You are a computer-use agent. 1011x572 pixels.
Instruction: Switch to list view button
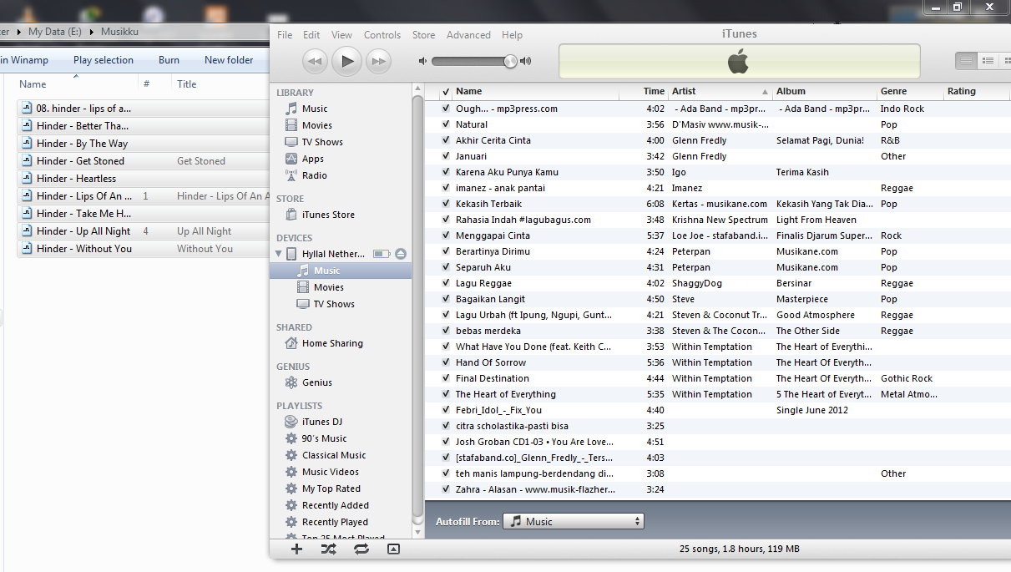click(966, 60)
